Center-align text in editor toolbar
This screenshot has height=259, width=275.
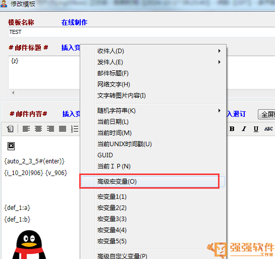[x=38, y=128]
